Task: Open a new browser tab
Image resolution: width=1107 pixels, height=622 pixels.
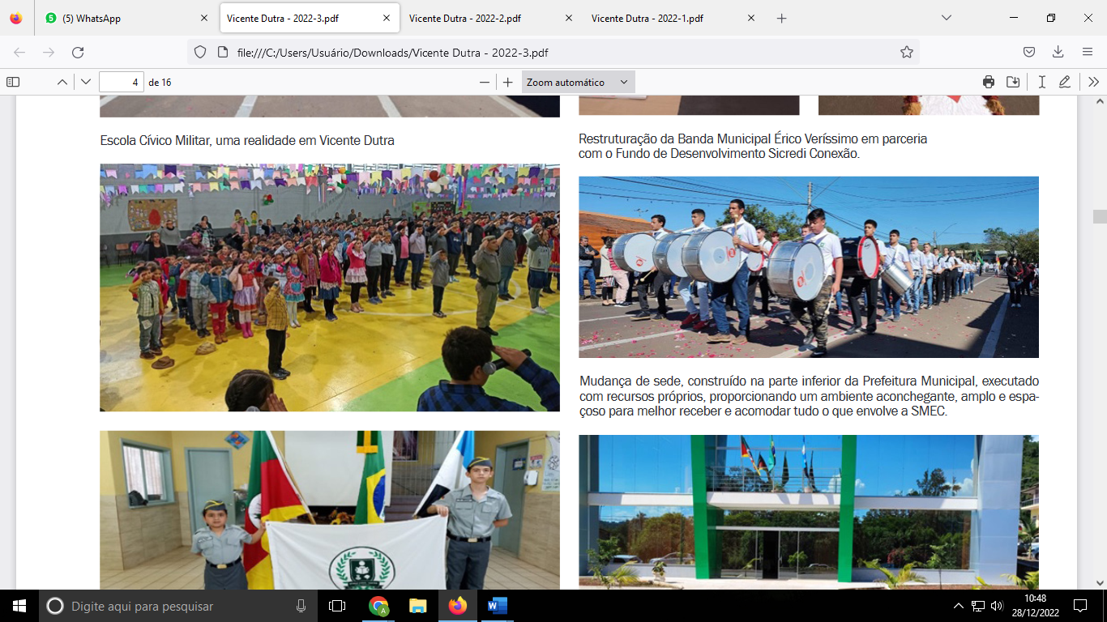Action: [x=781, y=18]
